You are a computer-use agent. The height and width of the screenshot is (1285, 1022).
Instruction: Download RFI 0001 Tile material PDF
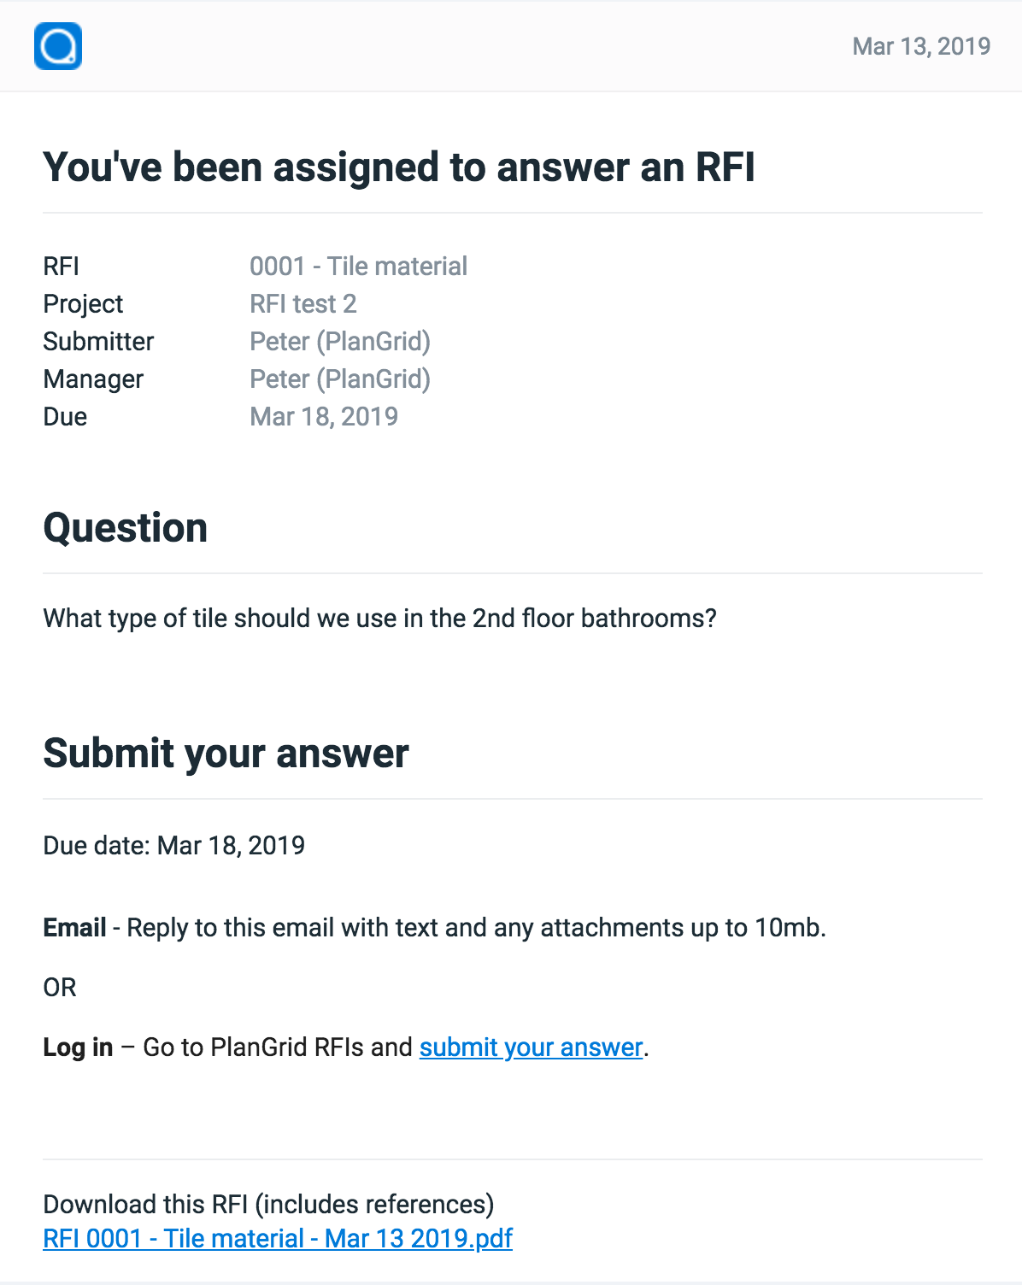278,1238
